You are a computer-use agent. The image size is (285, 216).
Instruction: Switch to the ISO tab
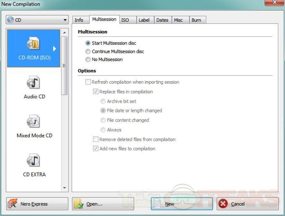125,20
